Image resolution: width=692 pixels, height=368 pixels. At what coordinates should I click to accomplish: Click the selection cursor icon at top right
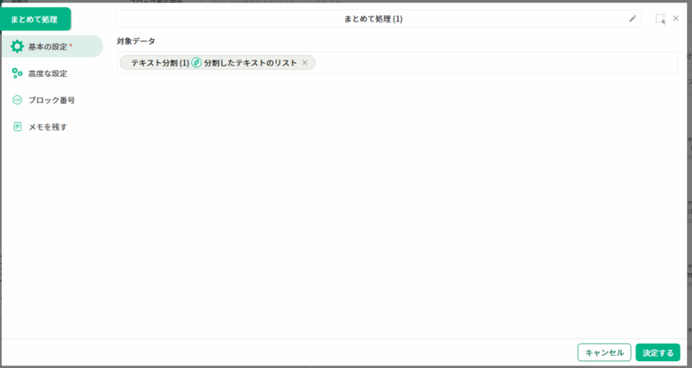pos(660,18)
